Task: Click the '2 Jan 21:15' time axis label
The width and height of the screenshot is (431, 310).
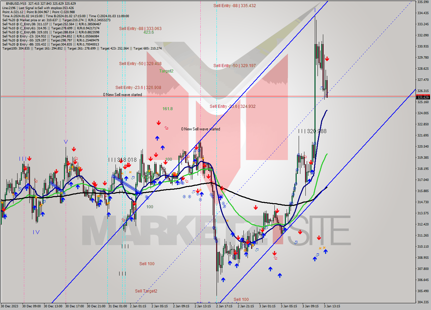Action: [x=246, y=307]
